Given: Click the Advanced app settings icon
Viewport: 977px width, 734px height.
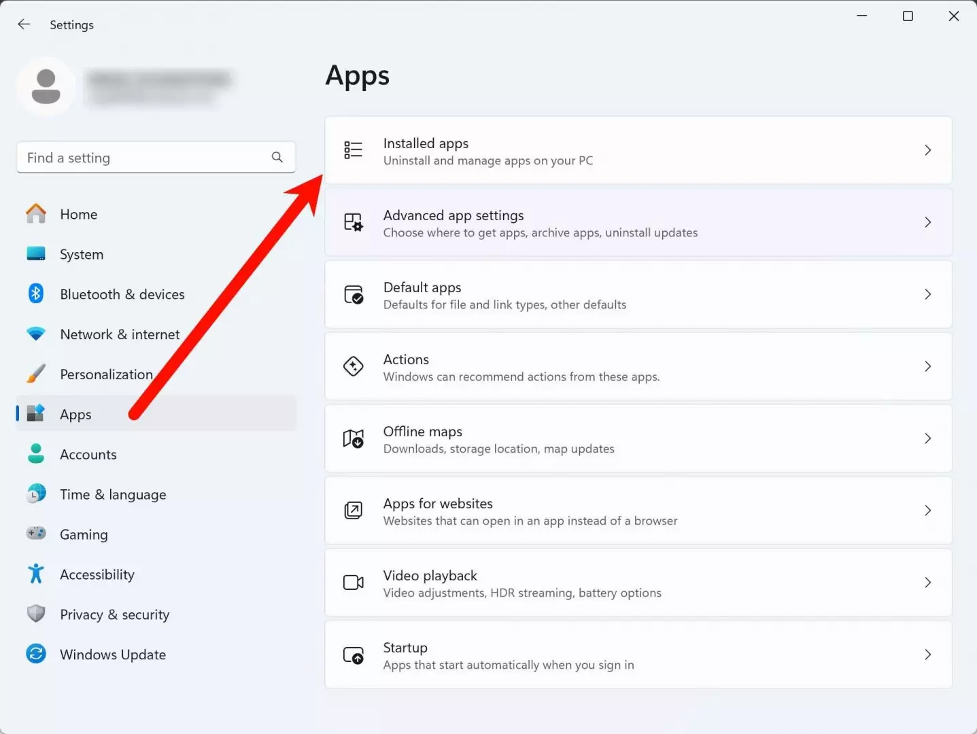Looking at the screenshot, I should (354, 222).
